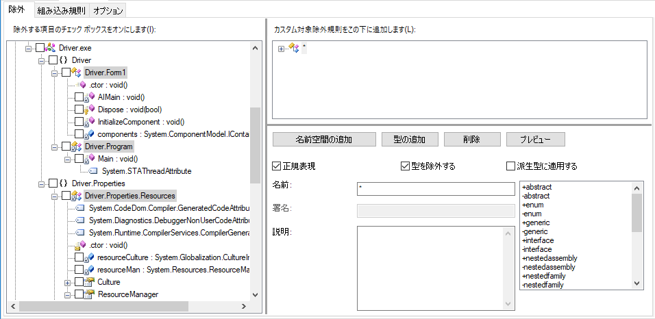Viewport: 655px width, 319px height.
Task: Check the Driver.Program checkbox
Action: coord(66,146)
